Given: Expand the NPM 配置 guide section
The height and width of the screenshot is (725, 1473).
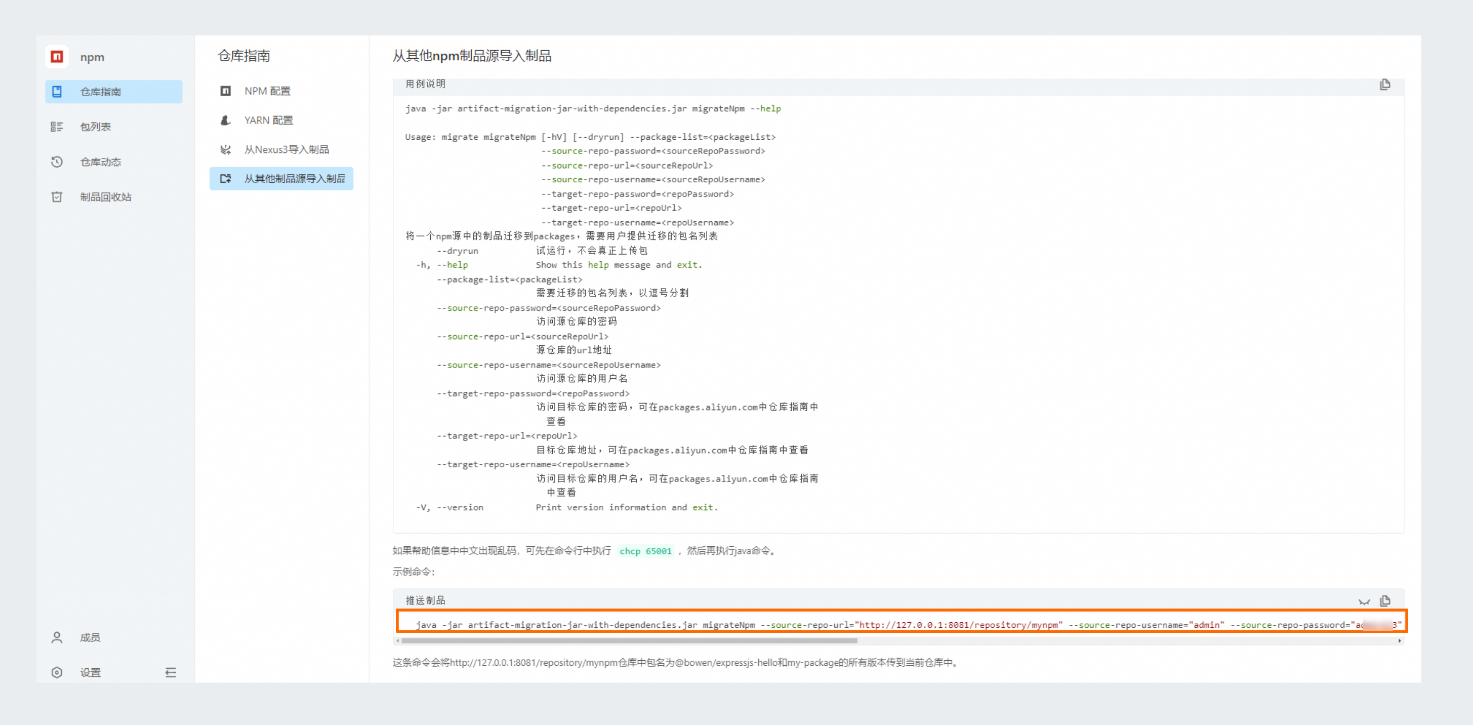Looking at the screenshot, I should 267,90.
